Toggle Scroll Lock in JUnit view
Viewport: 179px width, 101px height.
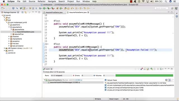click(x=148, y=69)
